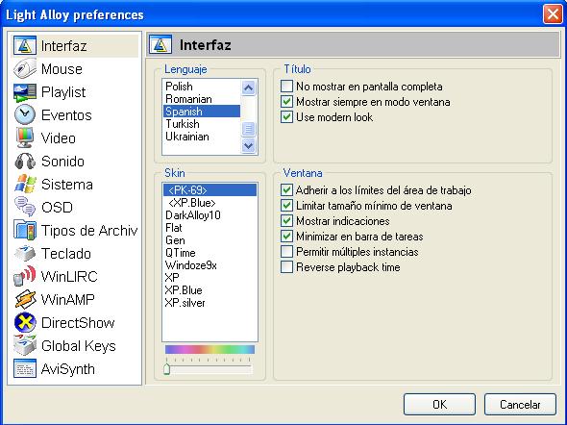The image size is (567, 425).
Task: Select the unbracketed XP.Blue skin
Action: [x=210, y=290]
